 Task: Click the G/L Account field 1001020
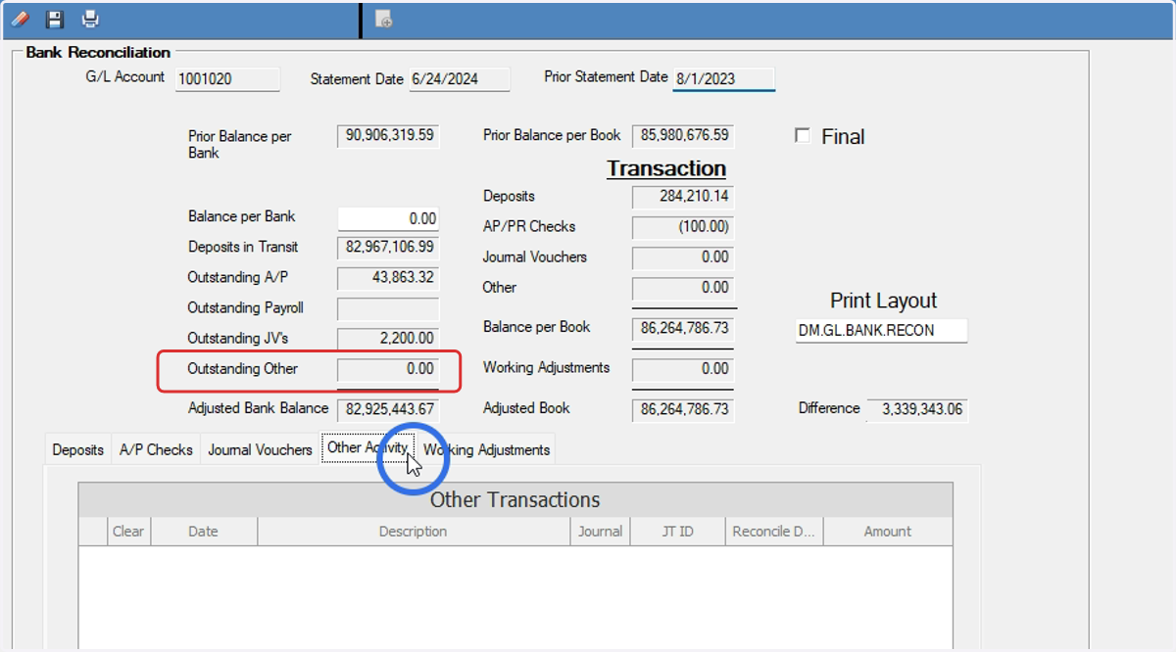(227, 79)
